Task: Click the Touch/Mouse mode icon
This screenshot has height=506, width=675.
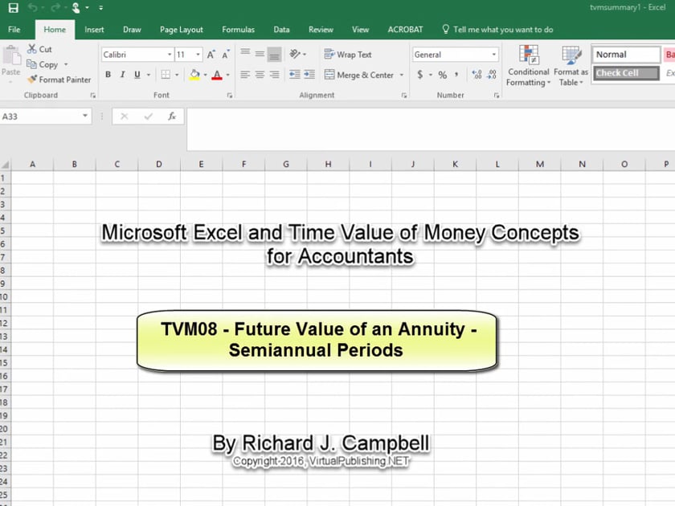Action: point(76,8)
